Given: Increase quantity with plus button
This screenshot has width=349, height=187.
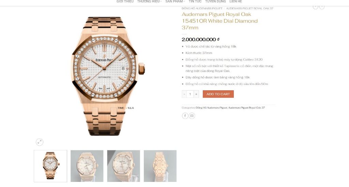Looking at the screenshot, I should pos(196,94).
